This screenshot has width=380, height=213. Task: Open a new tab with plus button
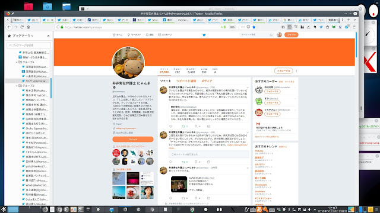(x=349, y=20)
